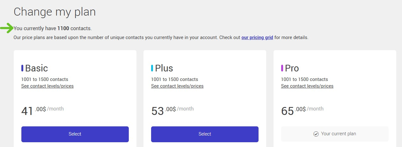Click the 65.00$ /month price on Pro

(x=302, y=110)
